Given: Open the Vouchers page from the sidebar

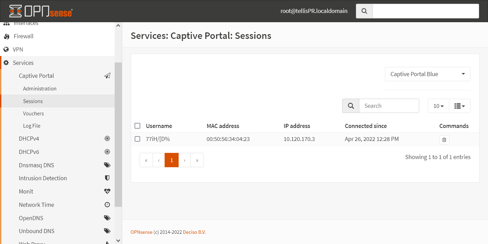Looking at the screenshot, I should pos(33,113).
